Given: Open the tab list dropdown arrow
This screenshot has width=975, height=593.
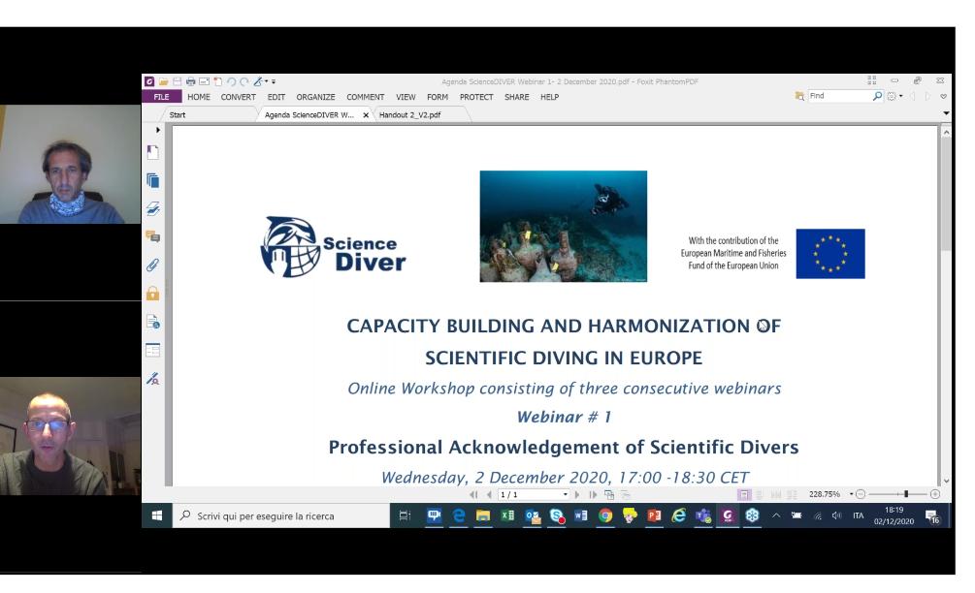Looking at the screenshot, I should (946, 113).
